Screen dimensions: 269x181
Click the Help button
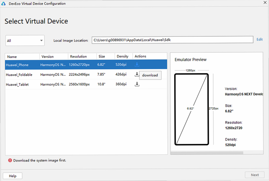12,176
